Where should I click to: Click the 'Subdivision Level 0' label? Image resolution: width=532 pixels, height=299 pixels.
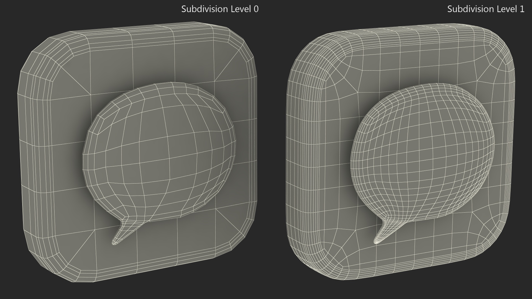coord(220,9)
